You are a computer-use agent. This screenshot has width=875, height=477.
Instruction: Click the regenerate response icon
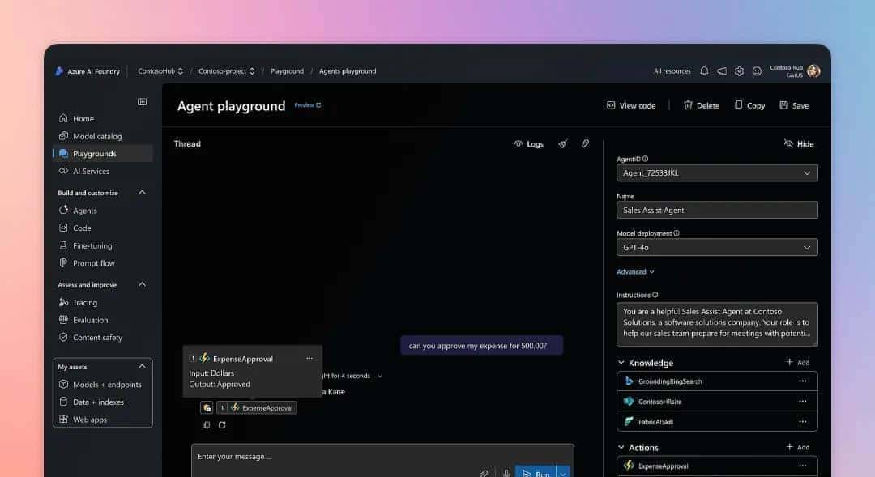pos(222,424)
